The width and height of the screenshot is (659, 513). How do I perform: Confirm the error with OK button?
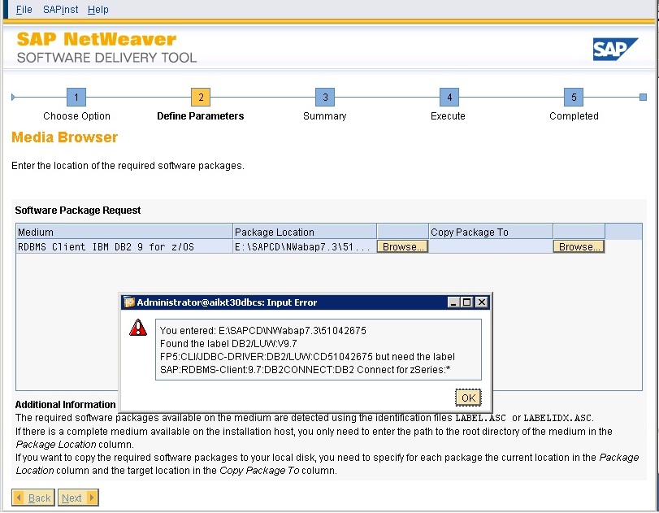coord(468,398)
